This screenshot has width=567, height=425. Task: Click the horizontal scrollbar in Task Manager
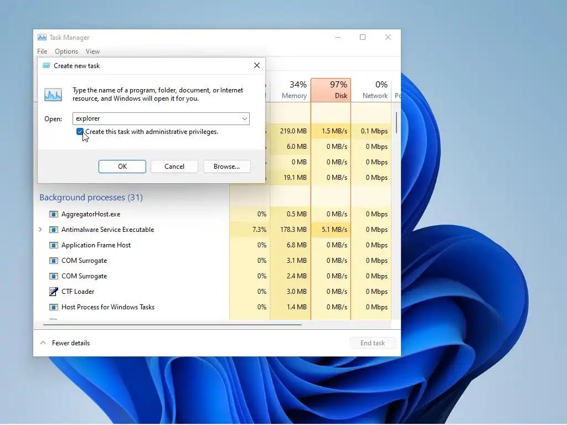(172, 324)
